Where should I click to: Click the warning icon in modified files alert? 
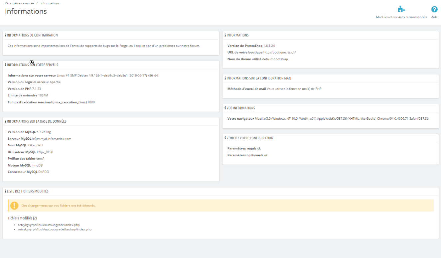14,205
